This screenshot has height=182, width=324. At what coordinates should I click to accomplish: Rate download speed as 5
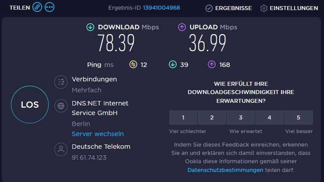[x=299, y=118]
